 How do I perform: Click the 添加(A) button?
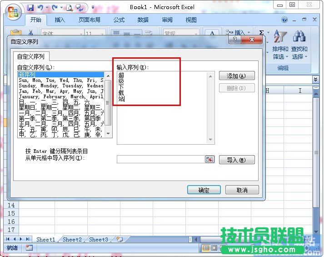pyautogui.click(x=236, y=76)
